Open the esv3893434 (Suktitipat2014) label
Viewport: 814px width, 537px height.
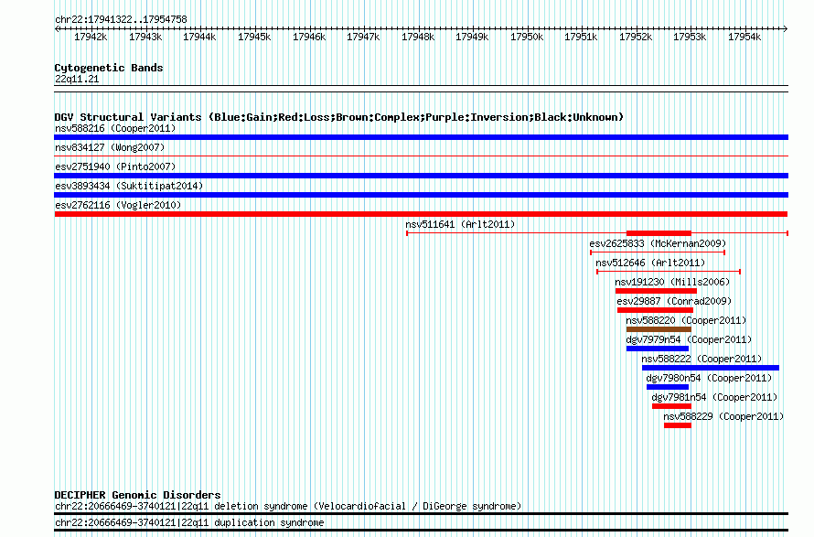tap(129, 186)
